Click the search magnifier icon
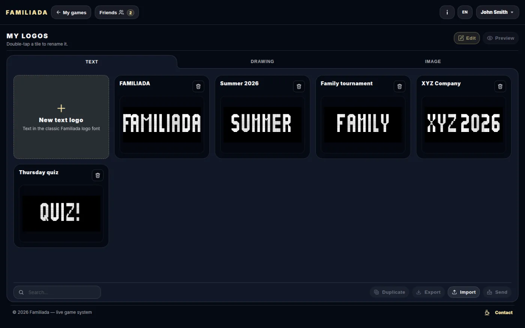The width and height of the screenshot is (525, 328). click(21, 292)
